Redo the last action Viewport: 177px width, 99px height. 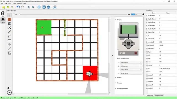[23, 7]
